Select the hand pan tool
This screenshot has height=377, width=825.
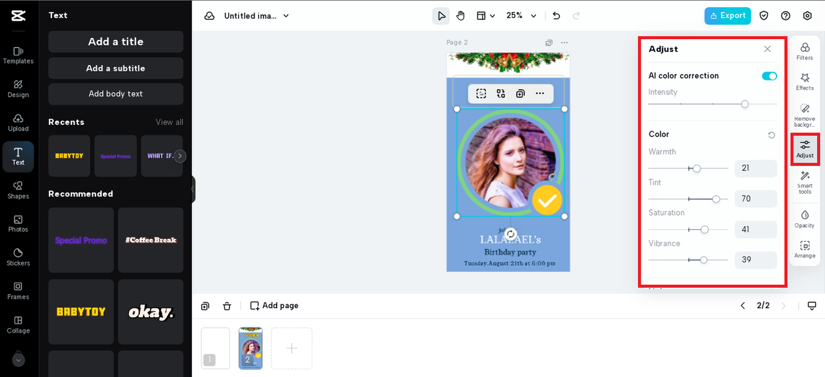click(x=460, y=15)
